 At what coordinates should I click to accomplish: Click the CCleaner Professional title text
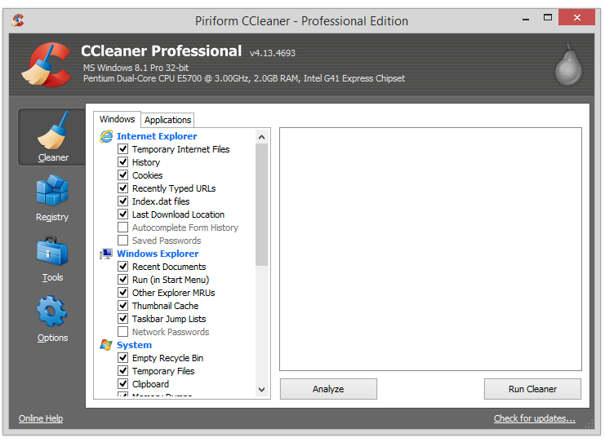162,51
